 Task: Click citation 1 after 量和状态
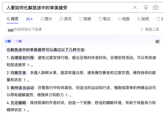tap(24, 80)
